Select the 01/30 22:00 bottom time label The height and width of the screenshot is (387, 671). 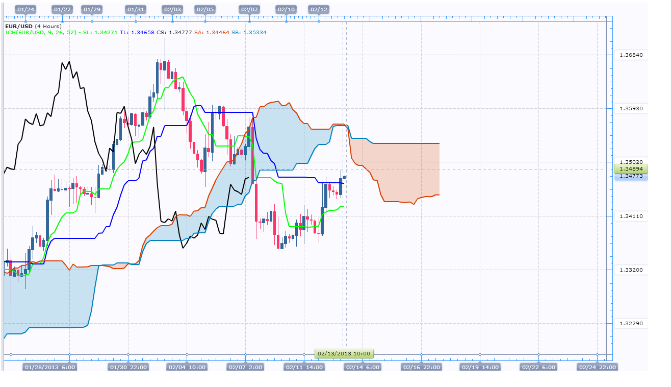(x=128, y=367)
